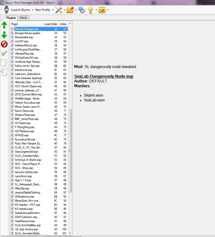This screenshot has height=237, width=215.
Task: Expand folder icon dropdown arrow
Action: 76,10
